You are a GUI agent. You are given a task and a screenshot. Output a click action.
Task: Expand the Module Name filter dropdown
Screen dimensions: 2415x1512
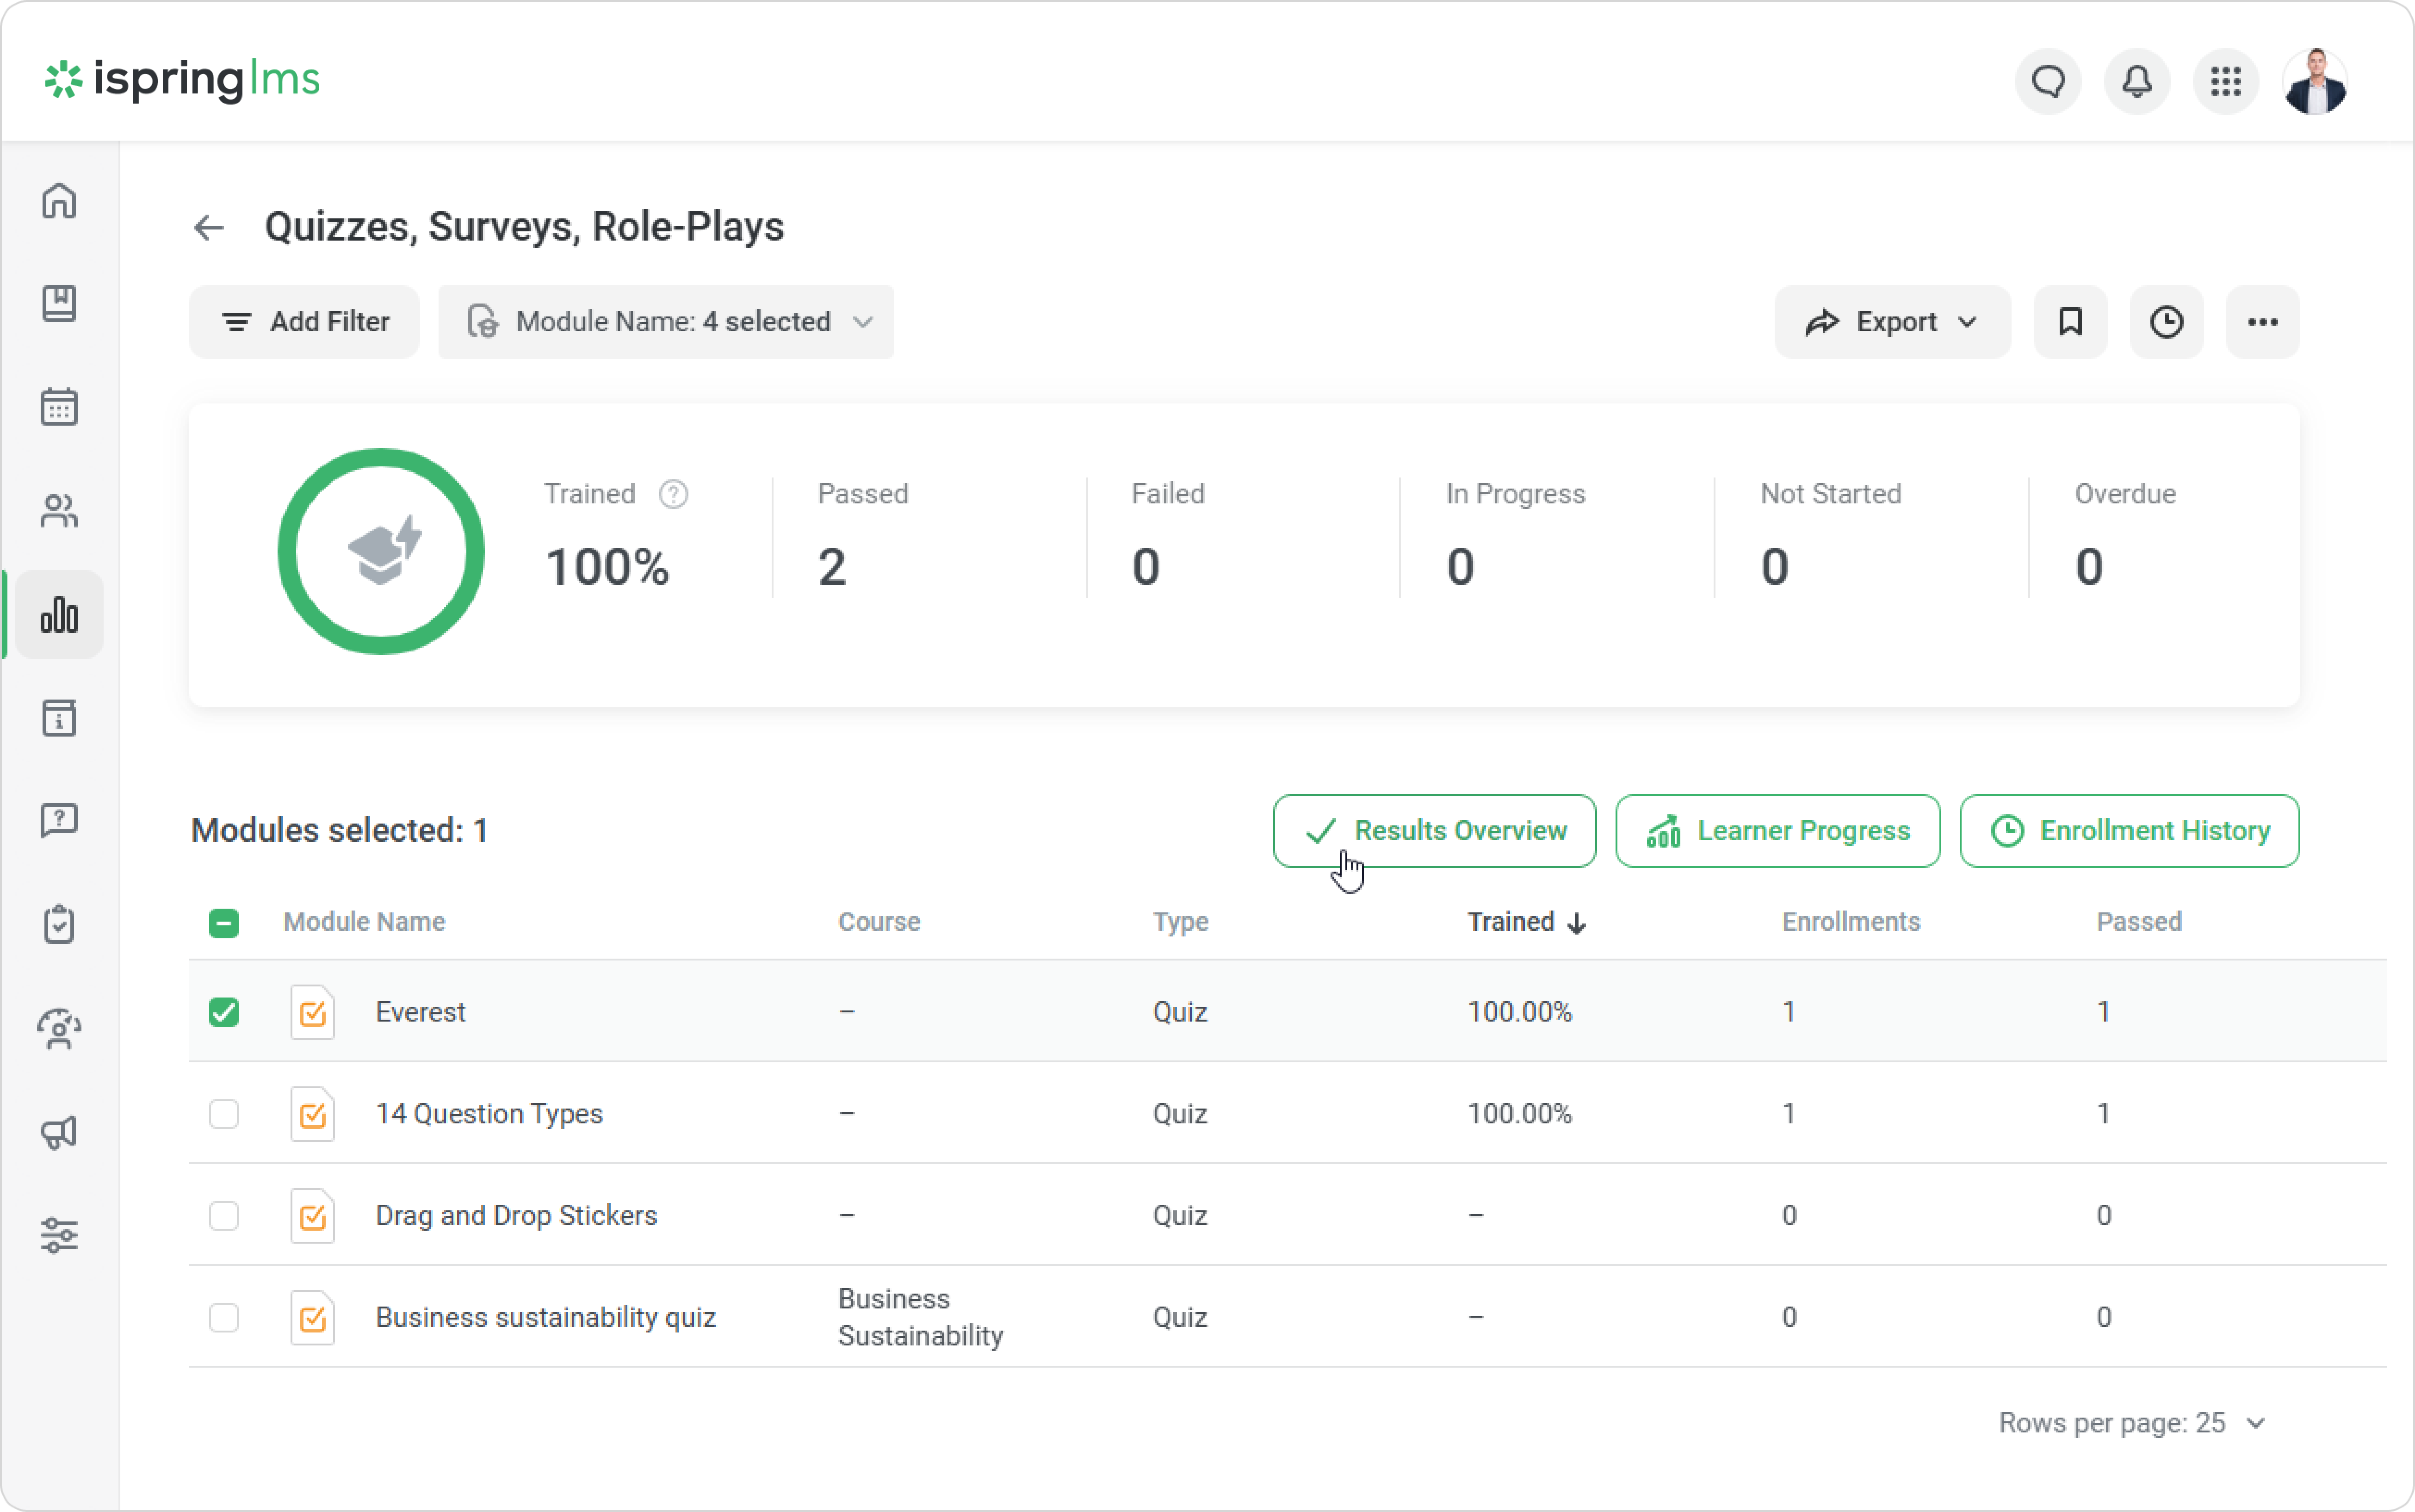click(x=665, y=322)
